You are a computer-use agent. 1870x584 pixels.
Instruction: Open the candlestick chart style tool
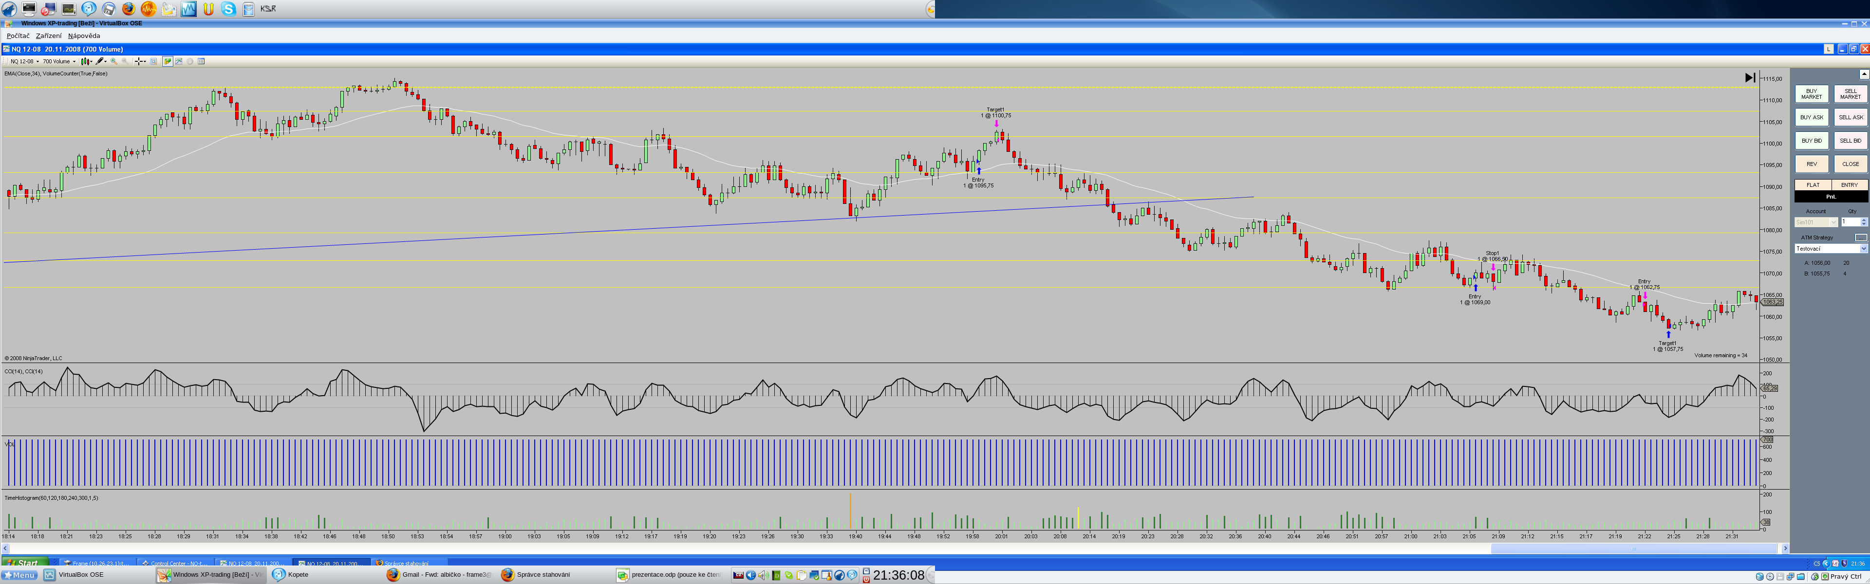(x=85, y=62)
